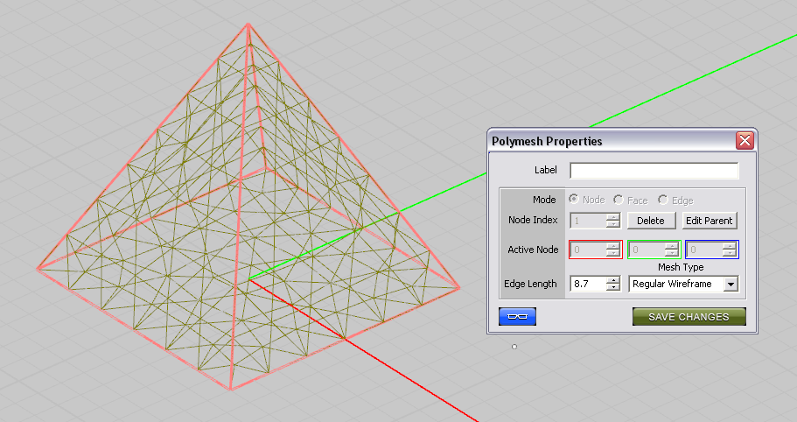
Task: Click the 'Node Index' label
Action: coord(533,220)
